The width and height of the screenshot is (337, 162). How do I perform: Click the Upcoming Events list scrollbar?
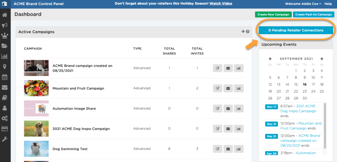tap(325, 126)
